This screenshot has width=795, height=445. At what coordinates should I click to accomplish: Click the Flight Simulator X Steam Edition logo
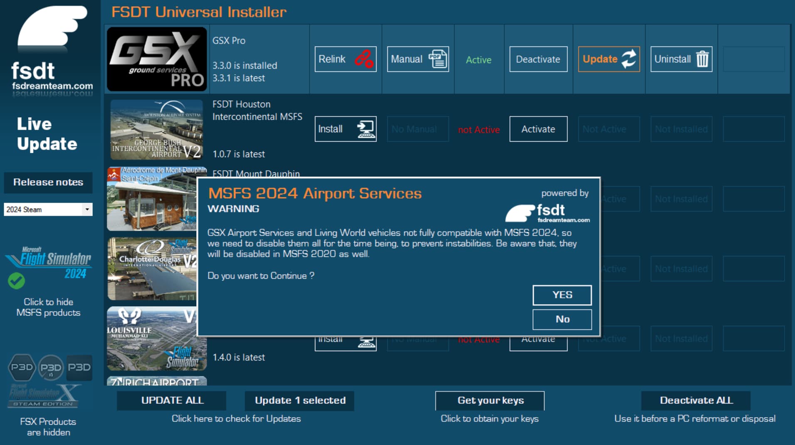point(44,396)
